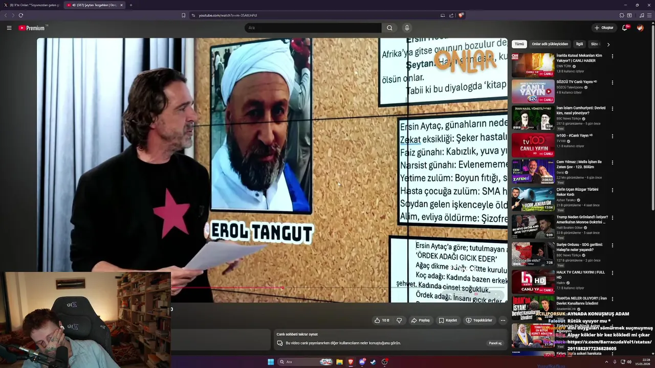Image resolution: width=655 pixels, height=368 pixels.
Task: Switch to Şeytan Tezgahları browser tab
Action: [95, 5]
